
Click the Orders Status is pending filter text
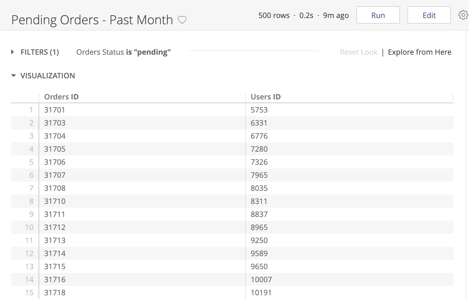123,52
